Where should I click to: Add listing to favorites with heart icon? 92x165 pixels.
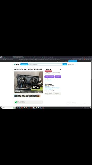60,69
